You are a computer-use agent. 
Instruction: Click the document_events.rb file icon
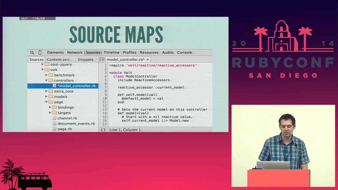(54, 123)
